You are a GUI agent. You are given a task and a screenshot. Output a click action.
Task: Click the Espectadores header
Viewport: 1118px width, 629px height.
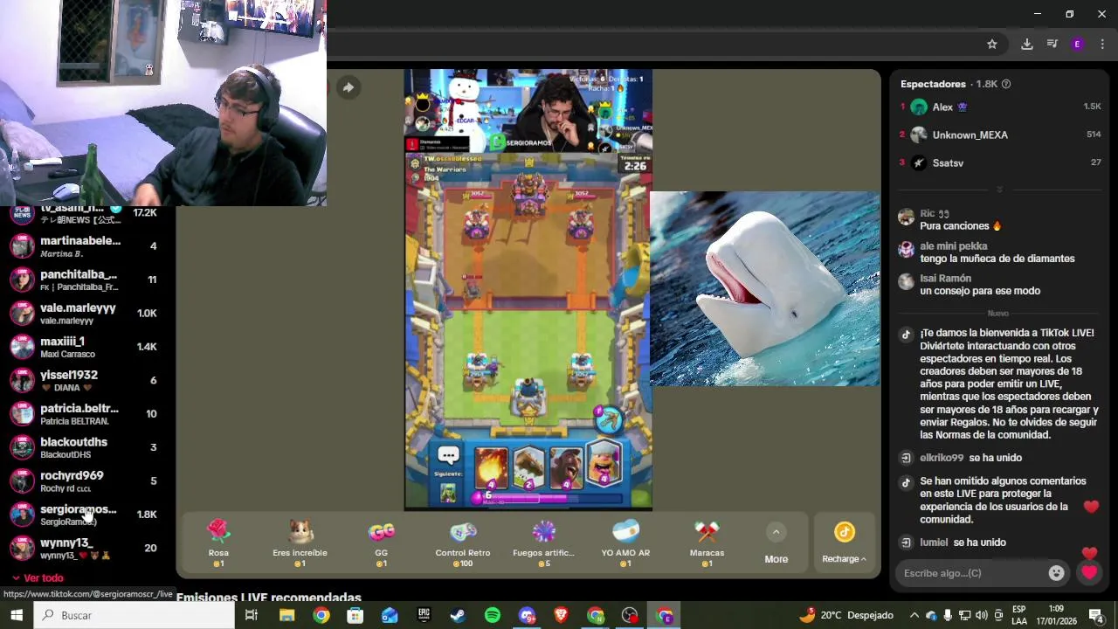point(933,84)
